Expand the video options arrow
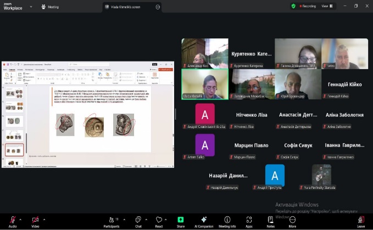This screenshot has height=230, width=373. point(45,218)
